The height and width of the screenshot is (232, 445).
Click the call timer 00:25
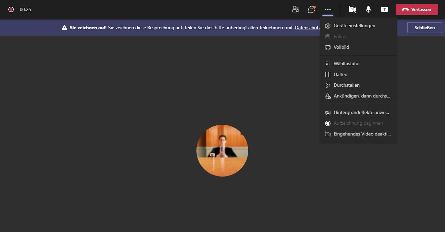coord(26,9)
